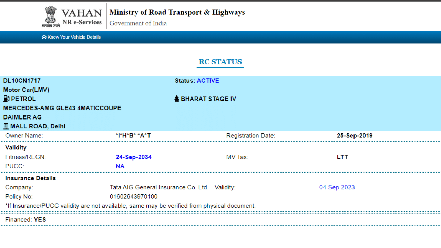The height and width of the screenshot is (248, 441).
Task: Select registration number DL10CN1717
Action: coord(22,81)
